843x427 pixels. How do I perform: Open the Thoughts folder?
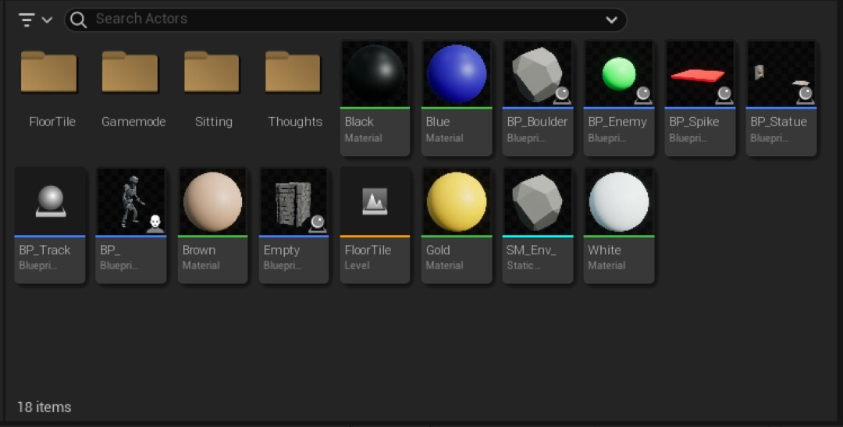[x=293, y=72]
